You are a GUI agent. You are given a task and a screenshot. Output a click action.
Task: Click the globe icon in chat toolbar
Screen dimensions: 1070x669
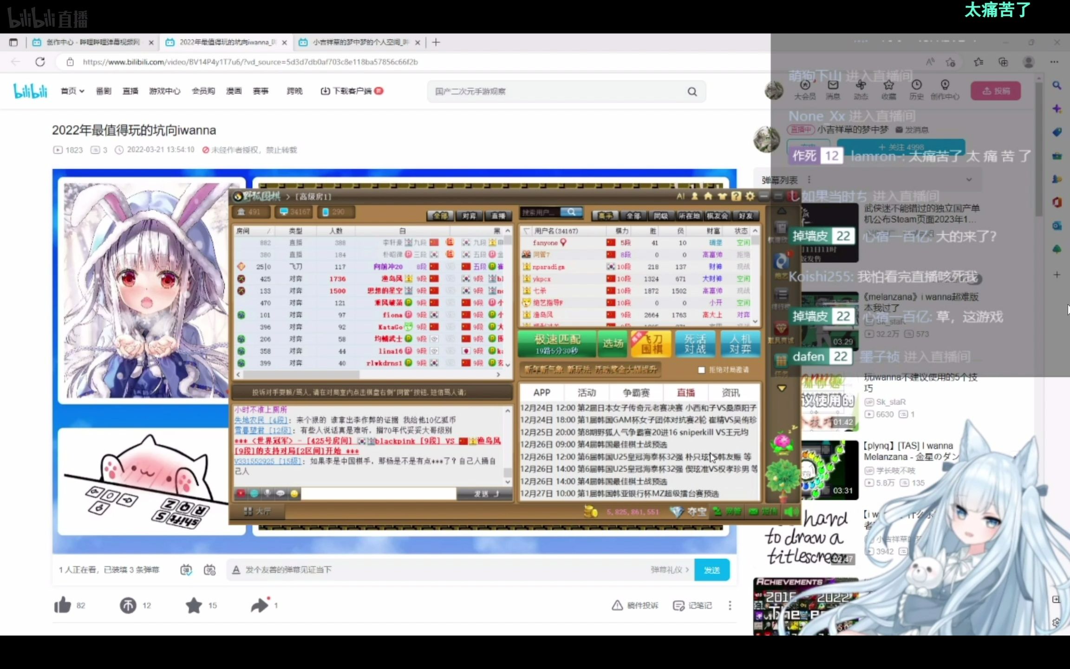[254, 493]
